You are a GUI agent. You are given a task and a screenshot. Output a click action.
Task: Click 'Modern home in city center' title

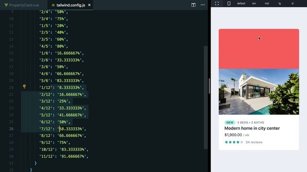tap(252, 129)
